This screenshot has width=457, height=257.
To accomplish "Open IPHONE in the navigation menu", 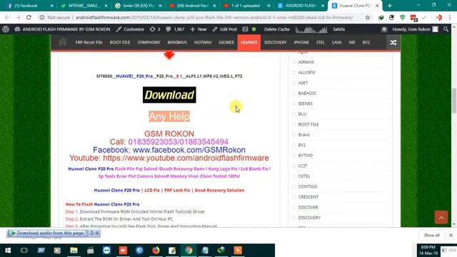I will (x=301, y=42).
